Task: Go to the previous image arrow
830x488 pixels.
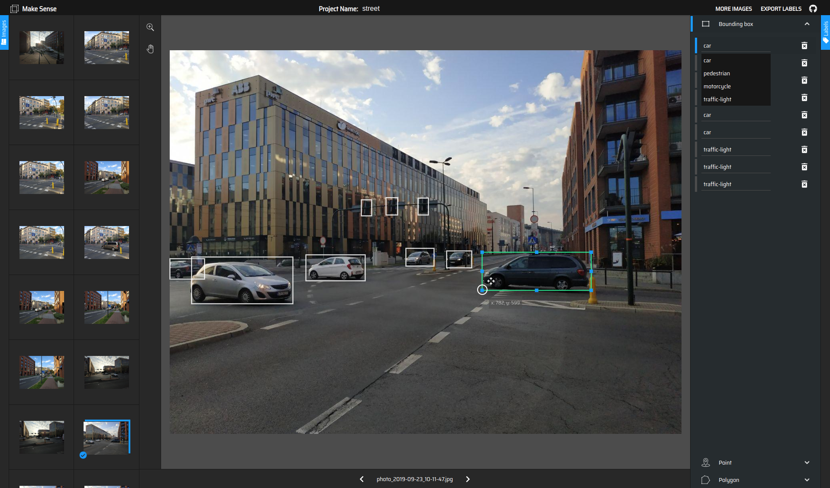Action: click(362, 479)
